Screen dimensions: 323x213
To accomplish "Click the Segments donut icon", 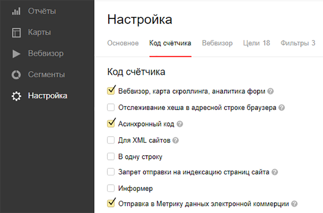I will [x=16, y=75].
